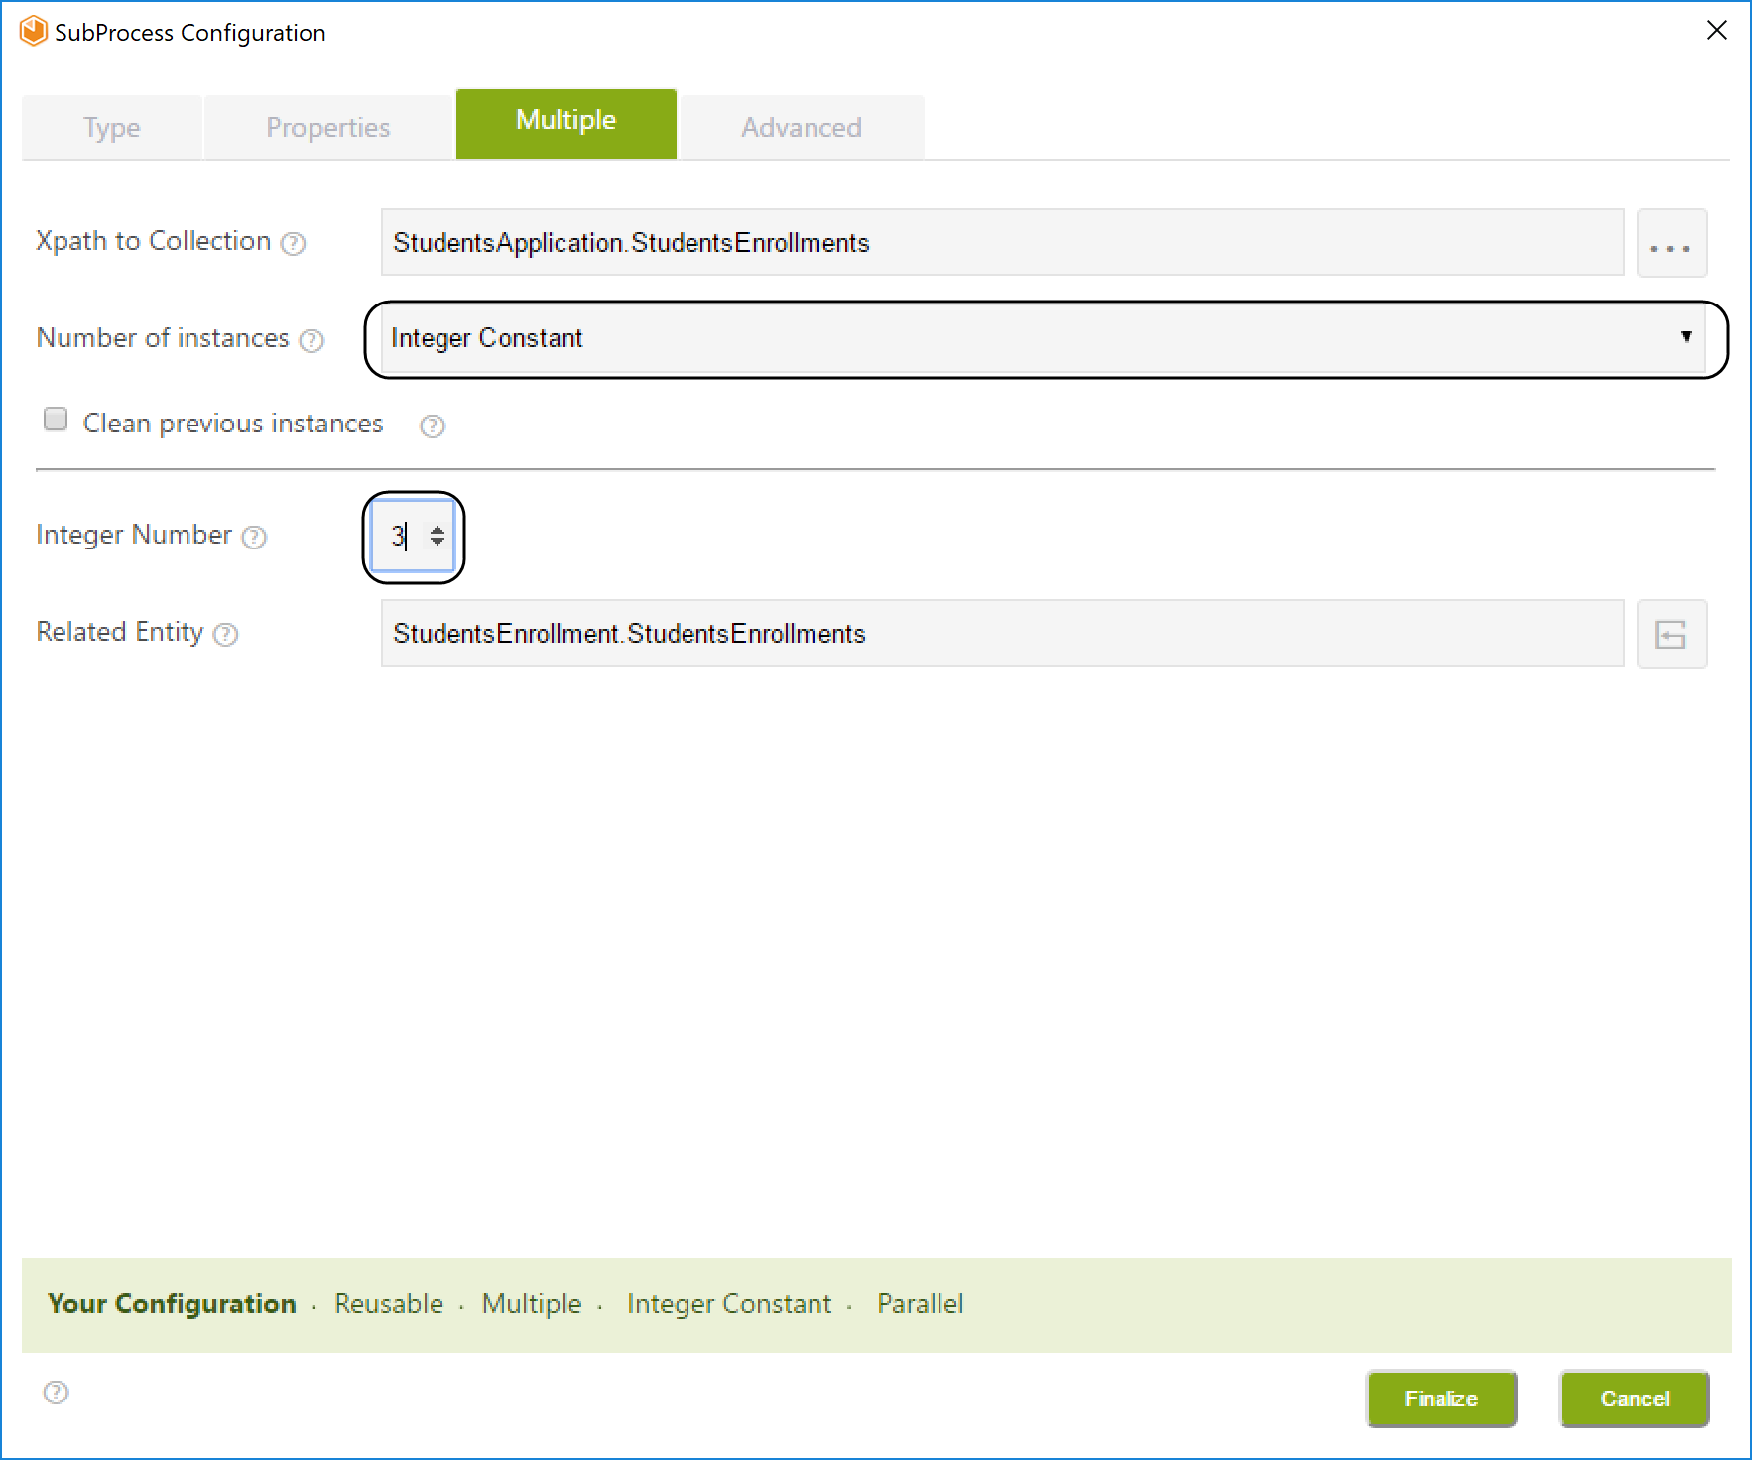Click the 'Your Configuration' heading text
This screenshot has height=1460, width=1752.
(x=172, y=1303)
